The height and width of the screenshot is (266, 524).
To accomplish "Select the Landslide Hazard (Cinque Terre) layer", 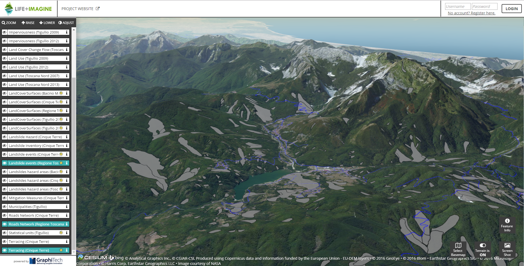I will pyautogui.click(x=35, y=137).
